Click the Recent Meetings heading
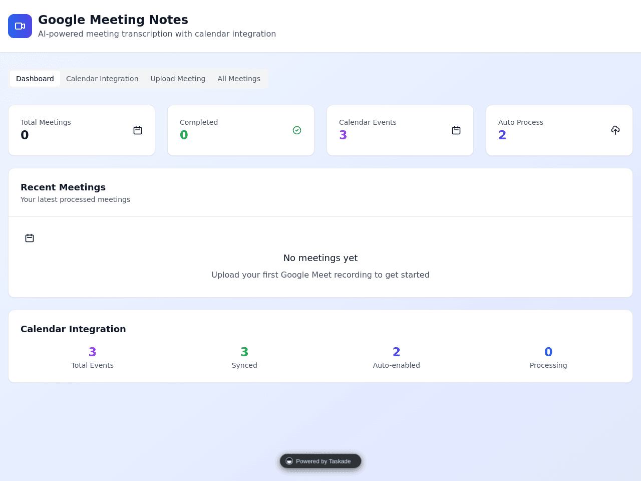The height and width of the screenshot is (481, 641). 63,187
